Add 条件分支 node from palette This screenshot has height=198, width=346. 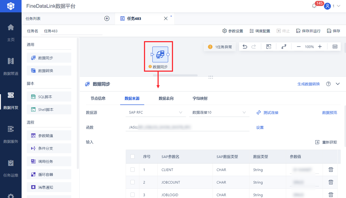point(49,148)
